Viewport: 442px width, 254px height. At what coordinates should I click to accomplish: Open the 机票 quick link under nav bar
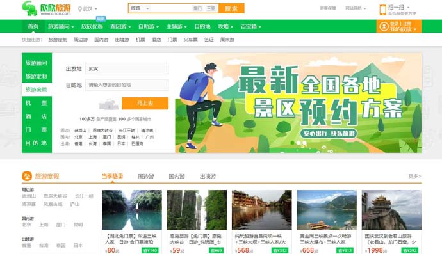[x=140, y=40]
